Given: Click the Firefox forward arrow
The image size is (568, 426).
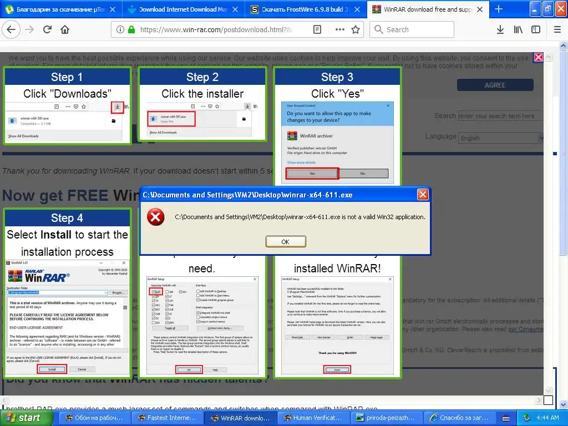Looking at the screenshot, I should [29, 29].
